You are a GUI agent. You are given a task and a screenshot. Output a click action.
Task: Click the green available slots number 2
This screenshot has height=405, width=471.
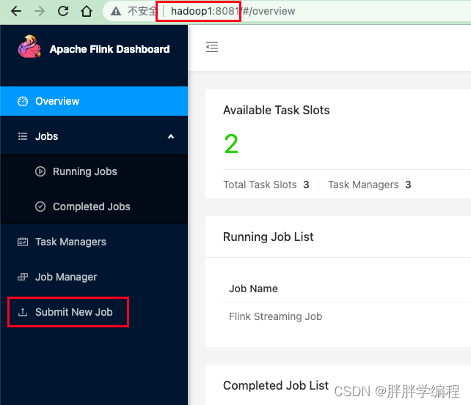231,144
